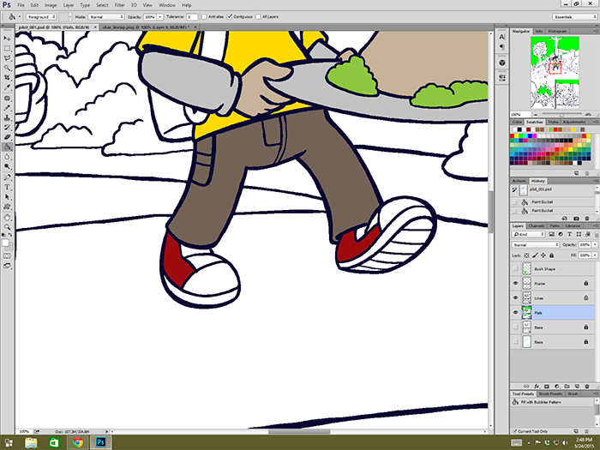Create a new layer in Layers panel
The image size is (600, 450).
(577, 387)
